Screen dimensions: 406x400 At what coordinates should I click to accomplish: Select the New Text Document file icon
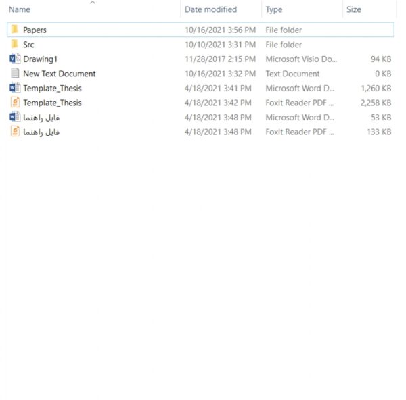(15, 73)
